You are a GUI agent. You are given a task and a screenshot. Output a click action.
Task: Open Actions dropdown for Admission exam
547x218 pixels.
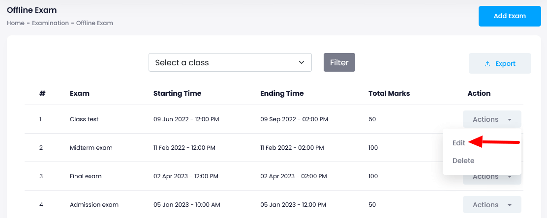click(491, 205)
